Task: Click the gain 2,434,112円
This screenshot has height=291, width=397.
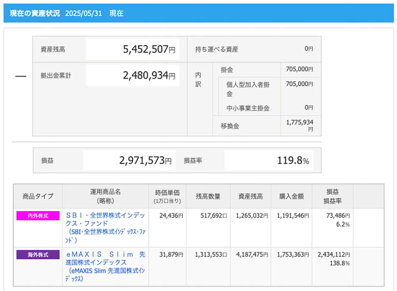Action: click(334, 255)
